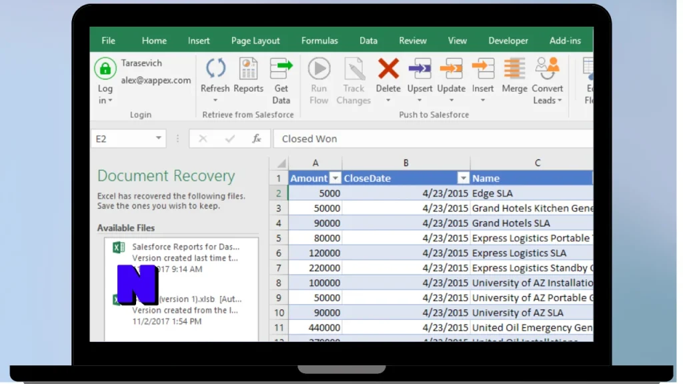Screen dimensions: 683x384
Task: Click the green lock Log in icon
Action: (x=105, y=69)
